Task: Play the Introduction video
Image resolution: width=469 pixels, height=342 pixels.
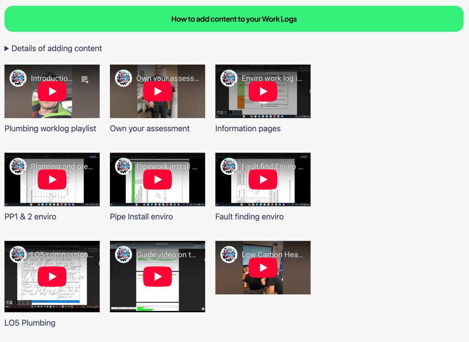Action: [52, 92]
